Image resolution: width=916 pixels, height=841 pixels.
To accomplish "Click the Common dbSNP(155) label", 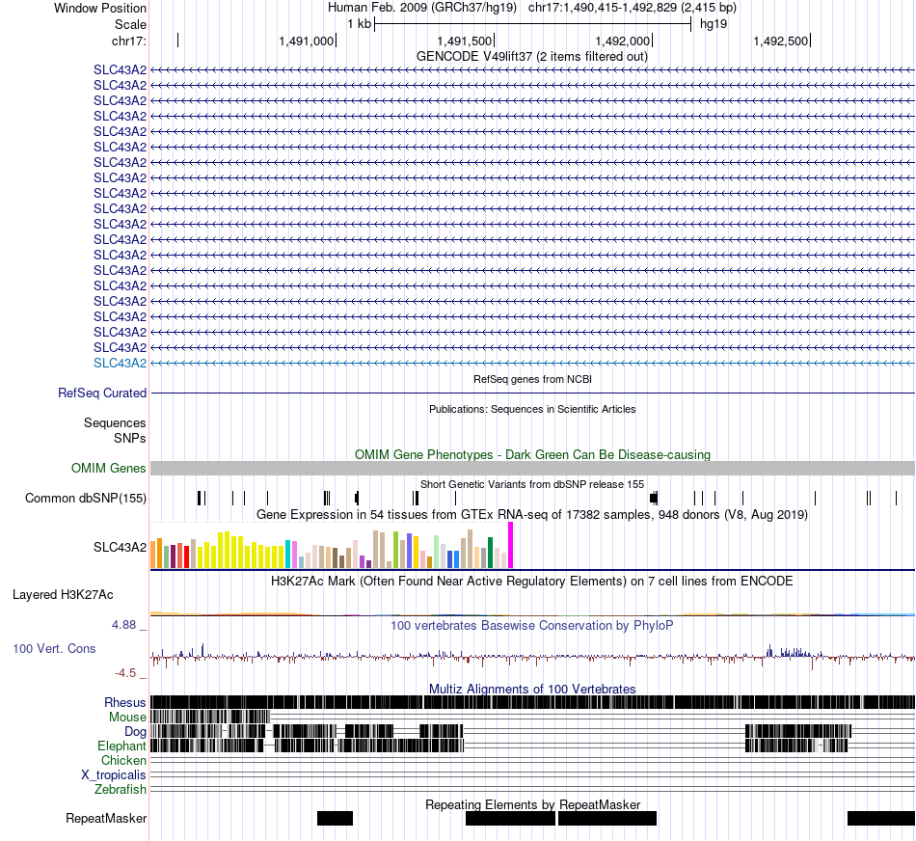I will pos(86,498).
